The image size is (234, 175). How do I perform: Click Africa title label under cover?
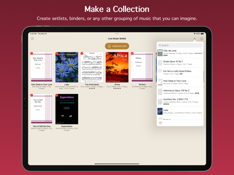117,85
